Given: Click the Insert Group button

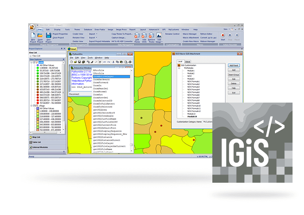Looking at the screenshot, I should [x=234, y=74].
